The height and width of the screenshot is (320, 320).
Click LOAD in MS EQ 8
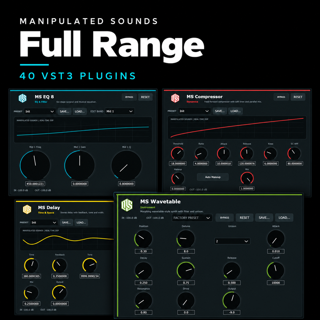(x=80, y=111)
